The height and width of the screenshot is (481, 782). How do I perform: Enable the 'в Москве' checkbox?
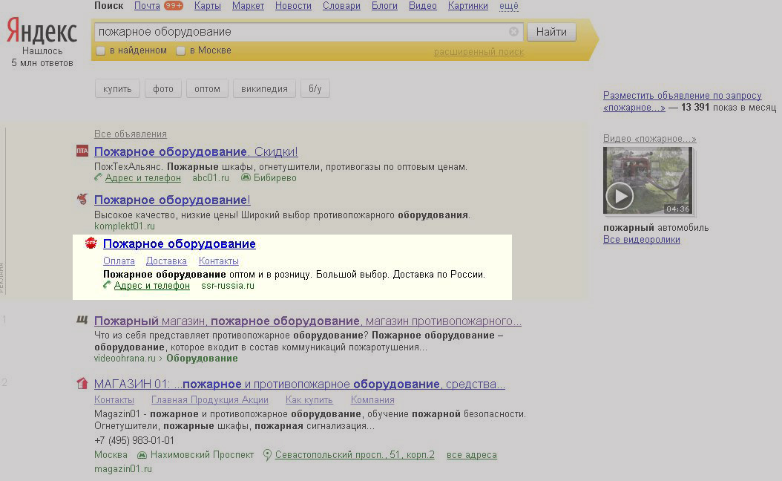point(180,50)
